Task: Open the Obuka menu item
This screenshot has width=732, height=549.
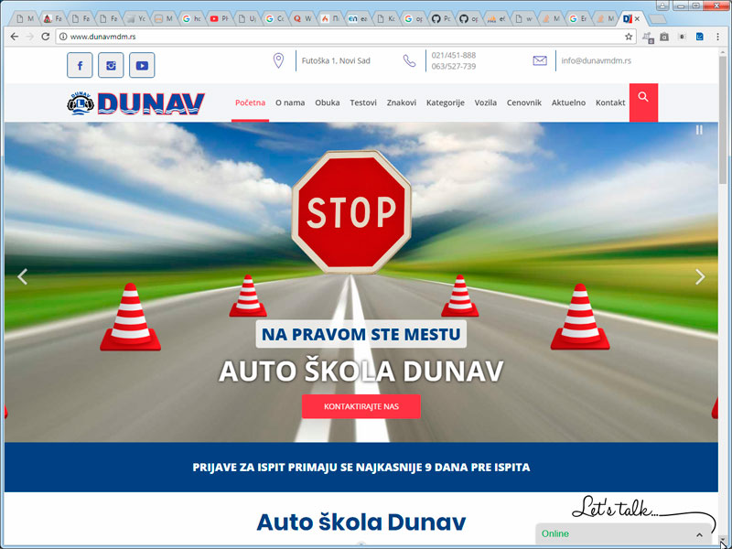Action: point(328,102)
